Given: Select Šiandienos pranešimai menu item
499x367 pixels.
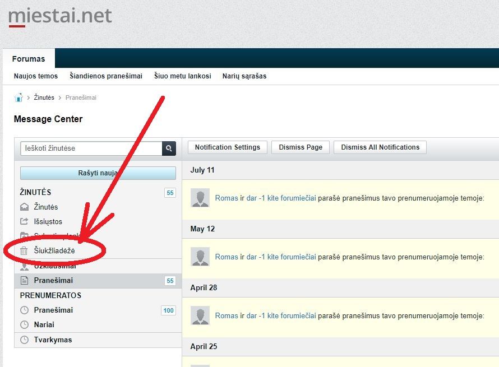Looking at the screenshot, I should (x=106, y=76).
